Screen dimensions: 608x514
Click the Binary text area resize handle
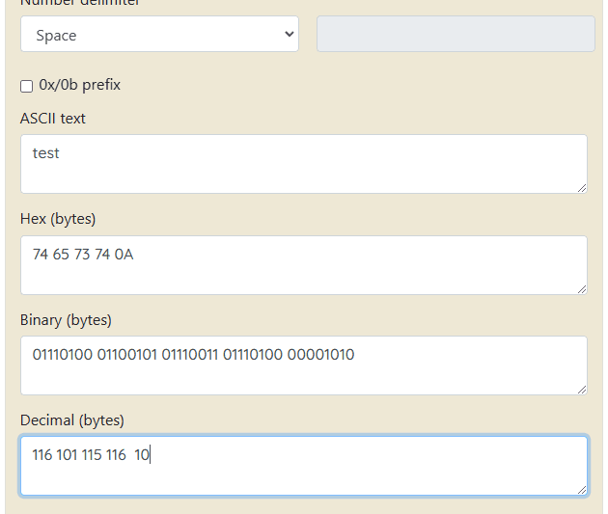(x=581, y=389)
